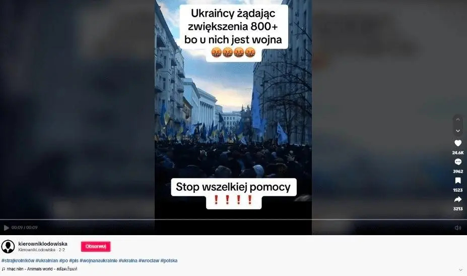Save video with the bookmark icon
This screenshot has height=276, width=467.
coord(458,181)
